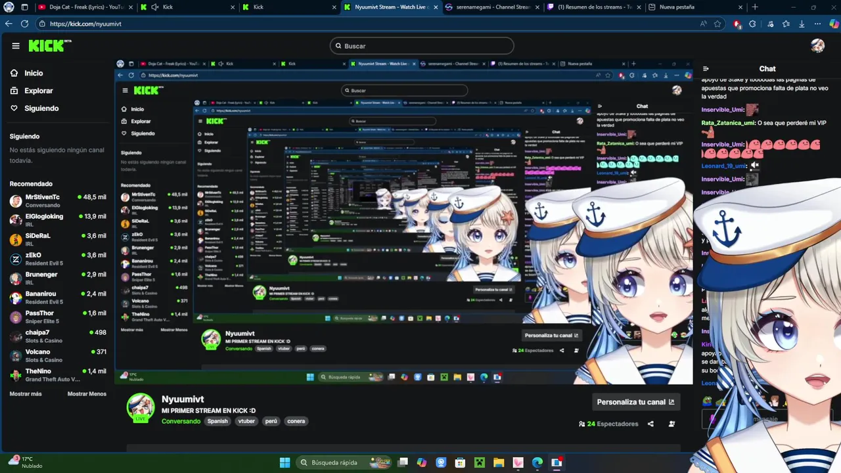Launch Copilot from the taskbar
The height and width of the screenshot is (473, 841).
422,462
